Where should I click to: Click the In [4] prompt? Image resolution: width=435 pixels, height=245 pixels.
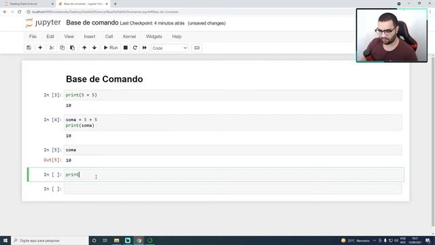52,120
